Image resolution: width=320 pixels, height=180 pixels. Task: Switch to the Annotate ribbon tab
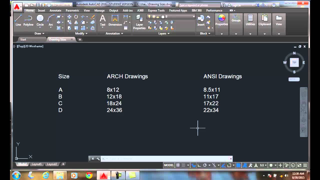tap(55, 10)
